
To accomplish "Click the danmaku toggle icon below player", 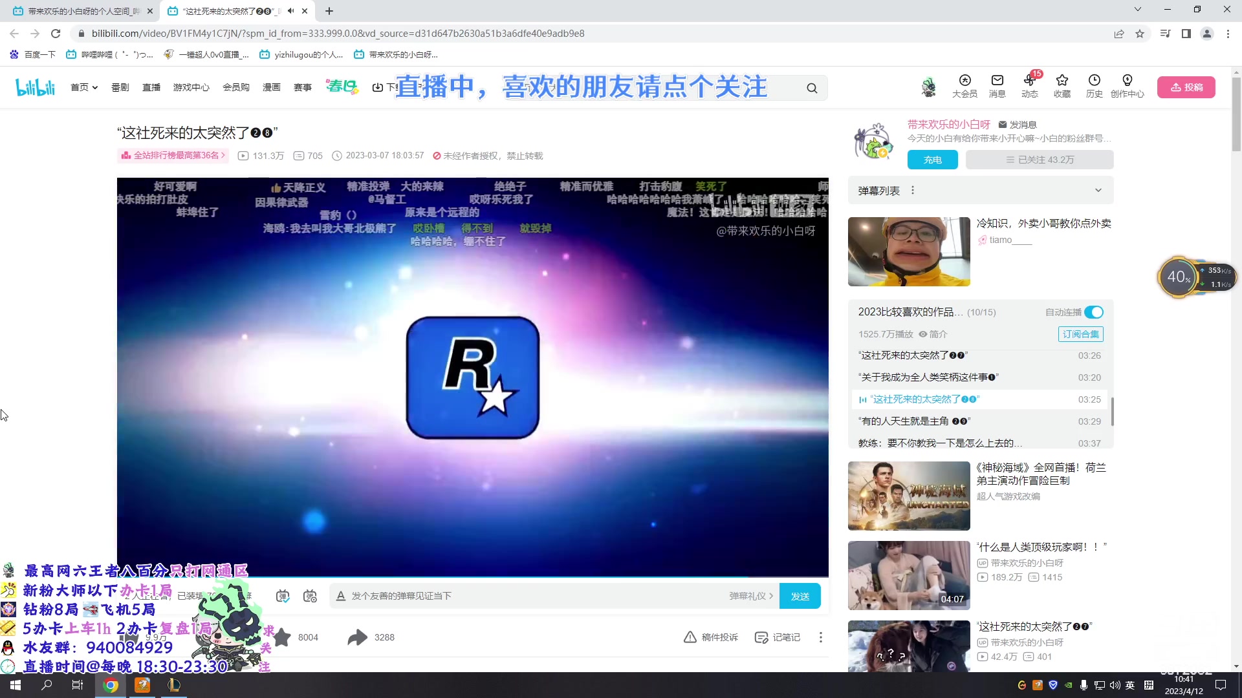I will point(283,596).
